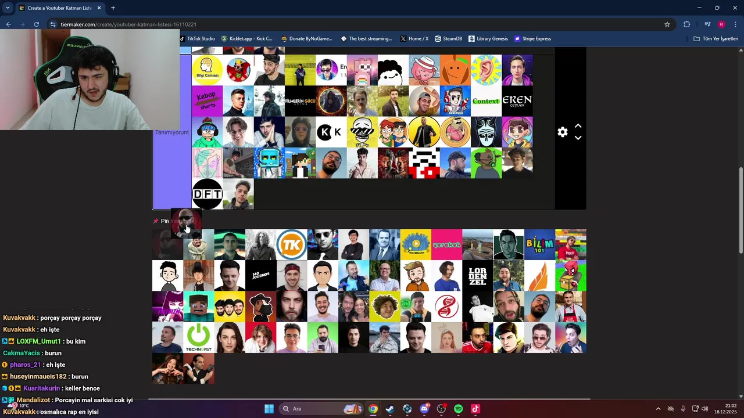Image resolution: width=744 pixels, height=418 pixels.
Task: Select the green Context channel logo
Action: pos(486,101)
